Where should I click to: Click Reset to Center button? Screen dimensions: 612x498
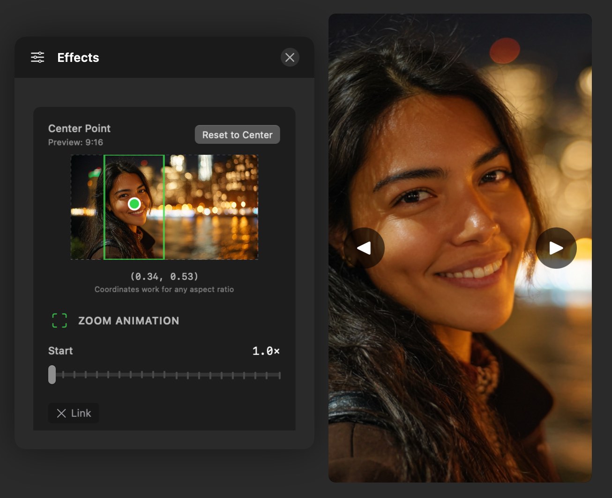237,135
